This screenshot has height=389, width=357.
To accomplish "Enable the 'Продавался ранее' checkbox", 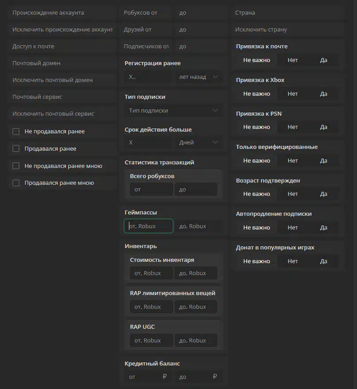I will 16,149.
